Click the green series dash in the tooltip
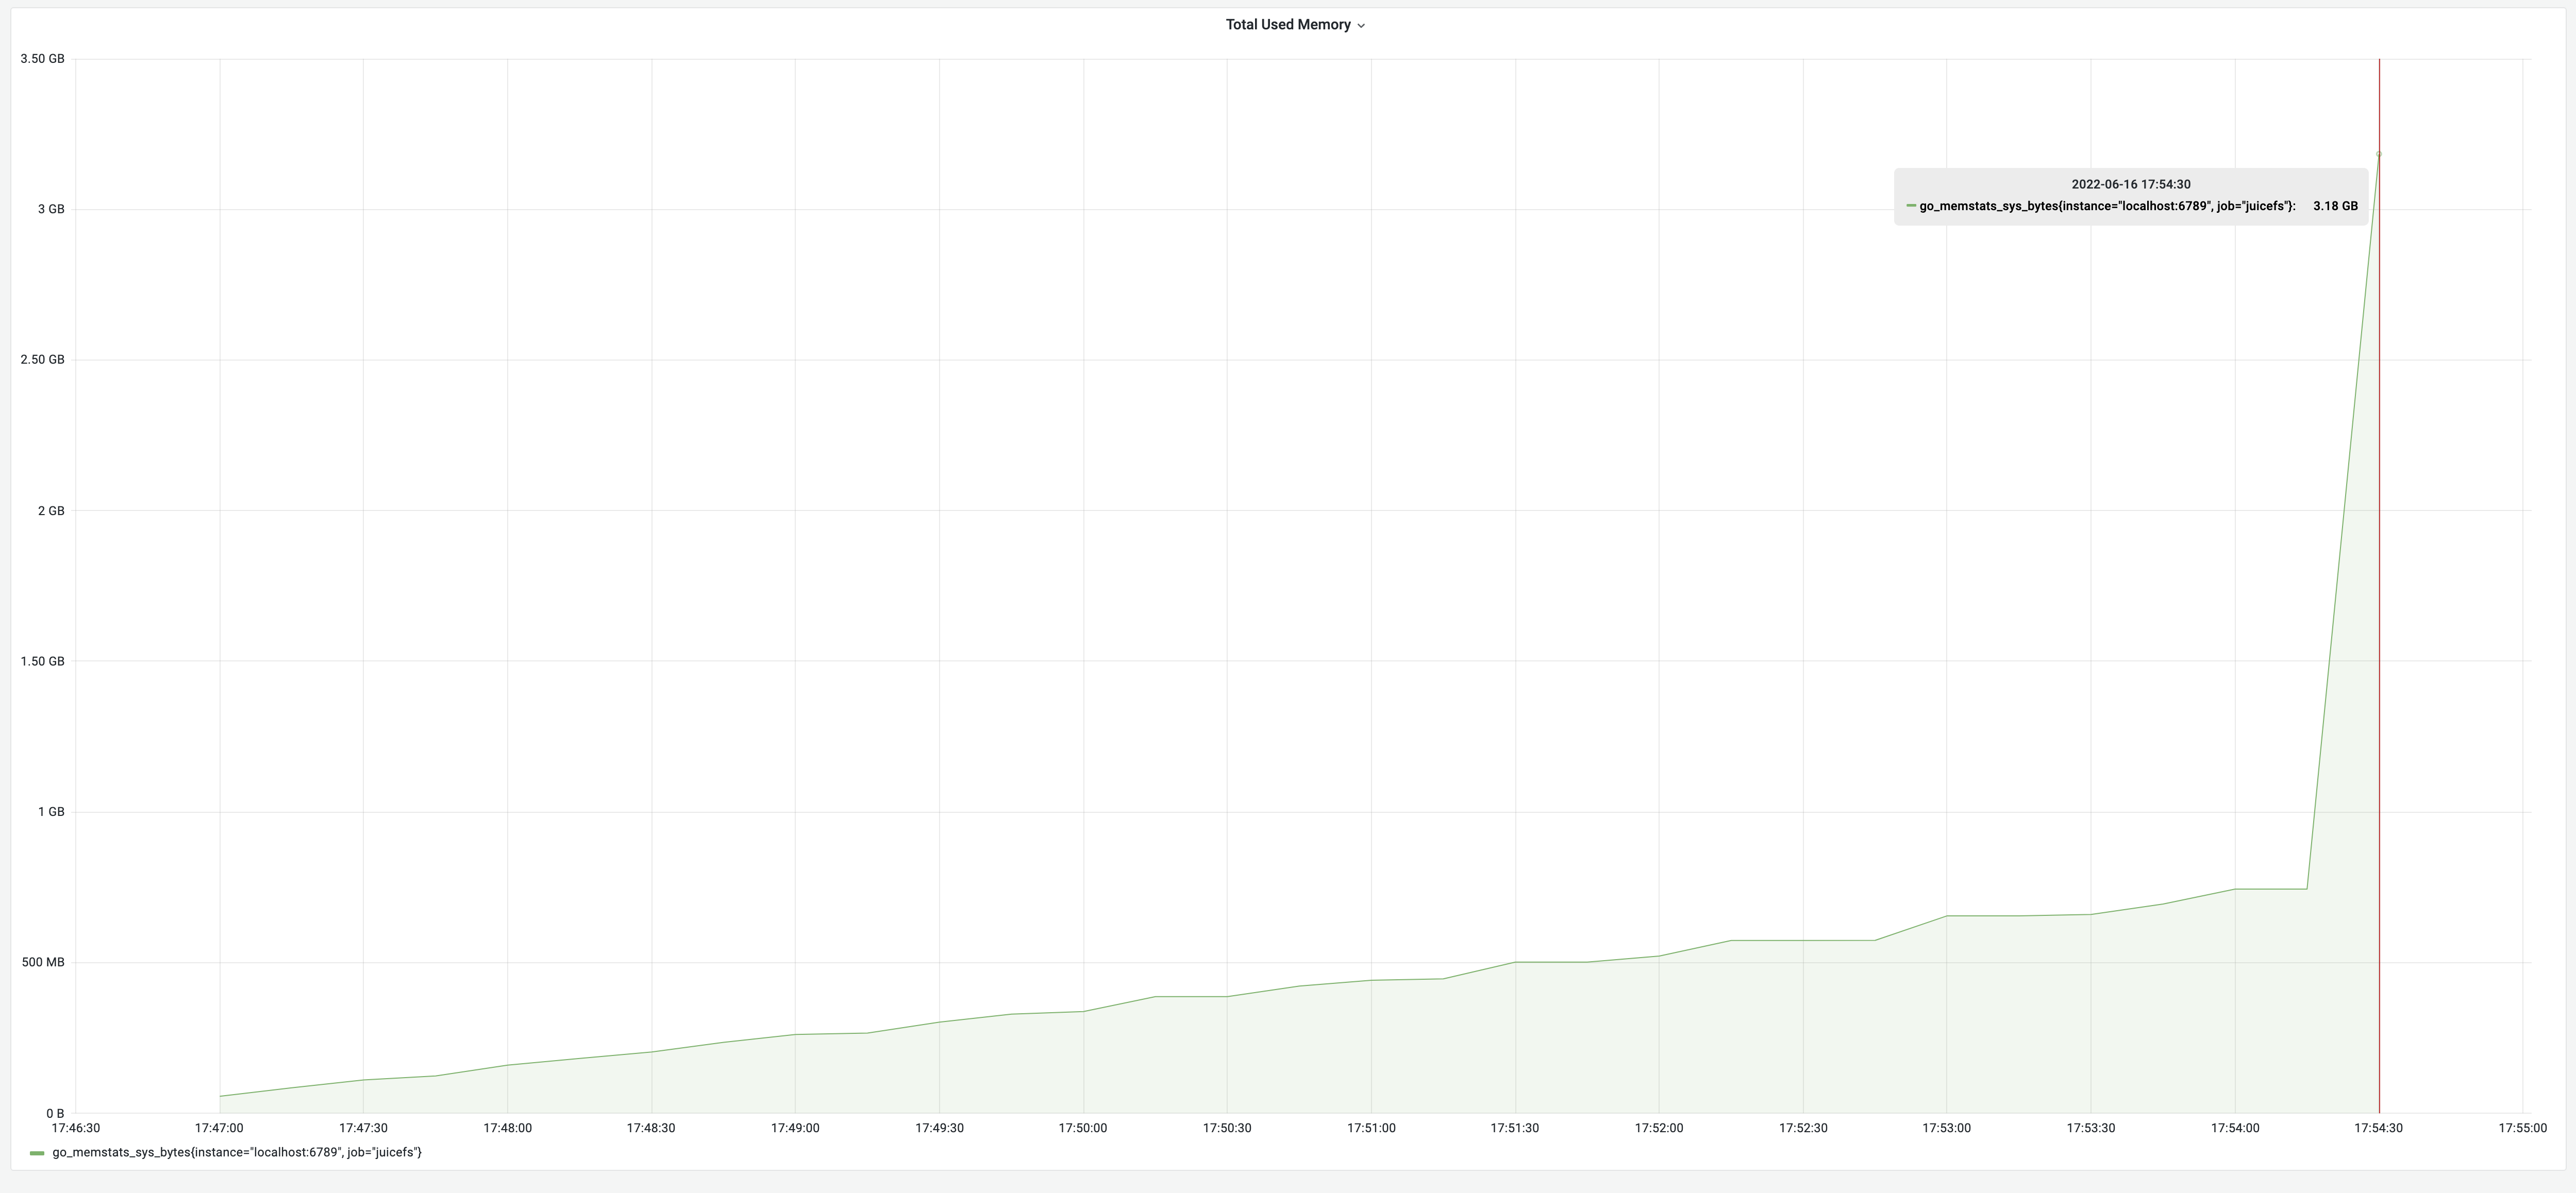 point(1911,206)
